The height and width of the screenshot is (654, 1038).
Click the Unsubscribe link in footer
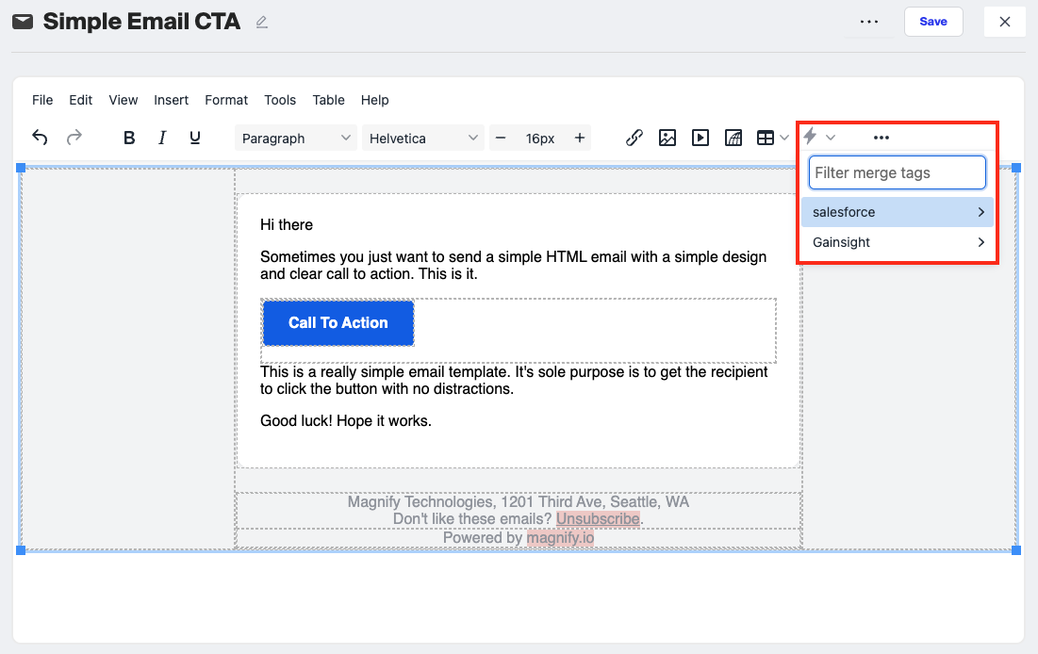tap(598, 518)
